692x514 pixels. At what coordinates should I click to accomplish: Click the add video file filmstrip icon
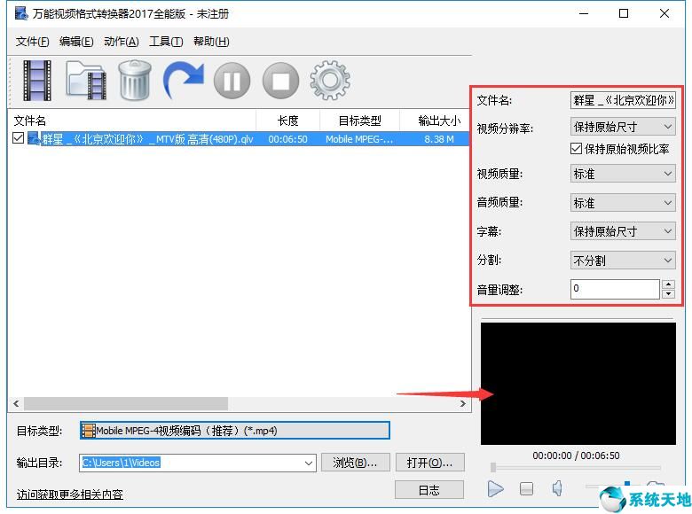pyautogui.click(x=36, y=81)
